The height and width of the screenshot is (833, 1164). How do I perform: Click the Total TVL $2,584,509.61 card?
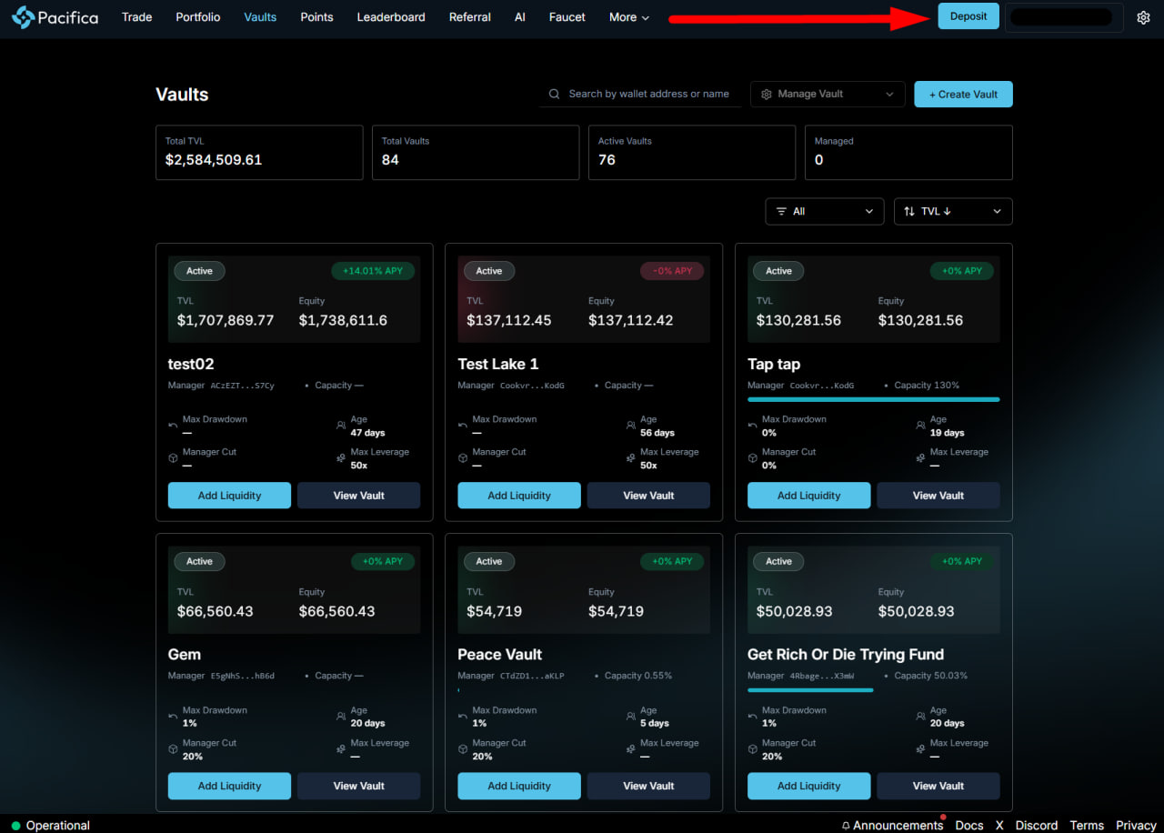pos(259,153)
